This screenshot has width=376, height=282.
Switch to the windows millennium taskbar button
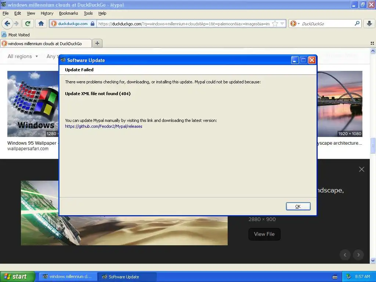tap(68, 276)
